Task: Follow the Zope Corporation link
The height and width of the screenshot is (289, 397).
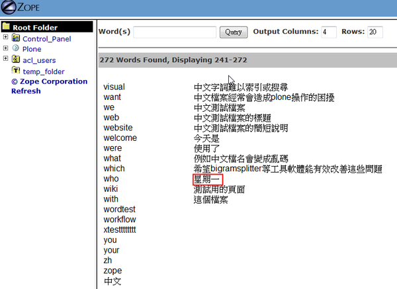Action: point(50,81)
